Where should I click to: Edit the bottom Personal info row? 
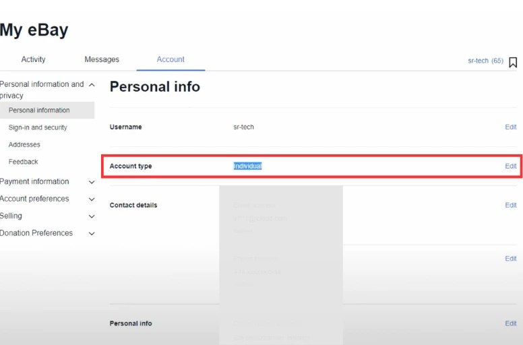511,323
